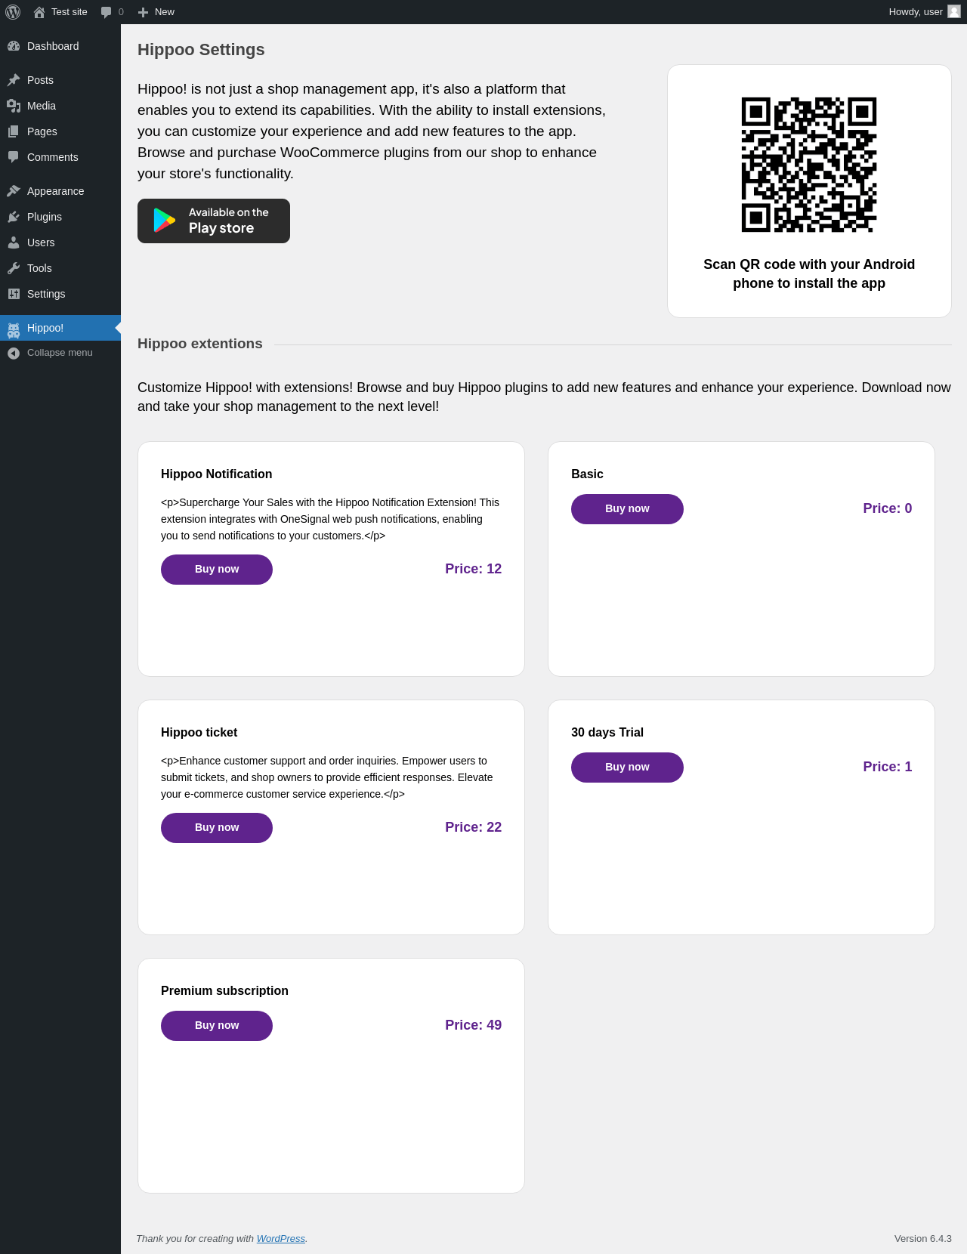Click the QR code image

(809, 165)
